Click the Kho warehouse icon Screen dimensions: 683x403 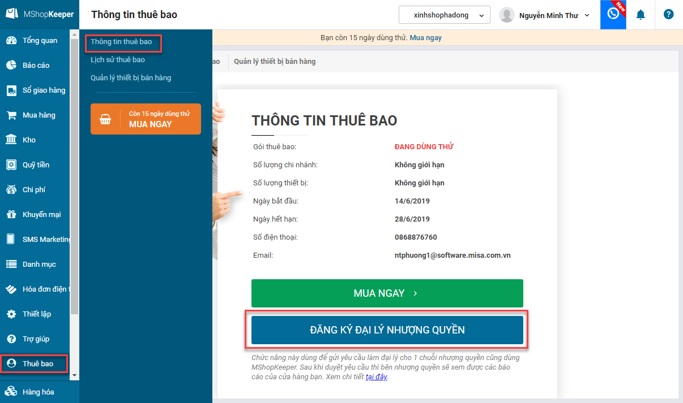[x=11, y=140]
